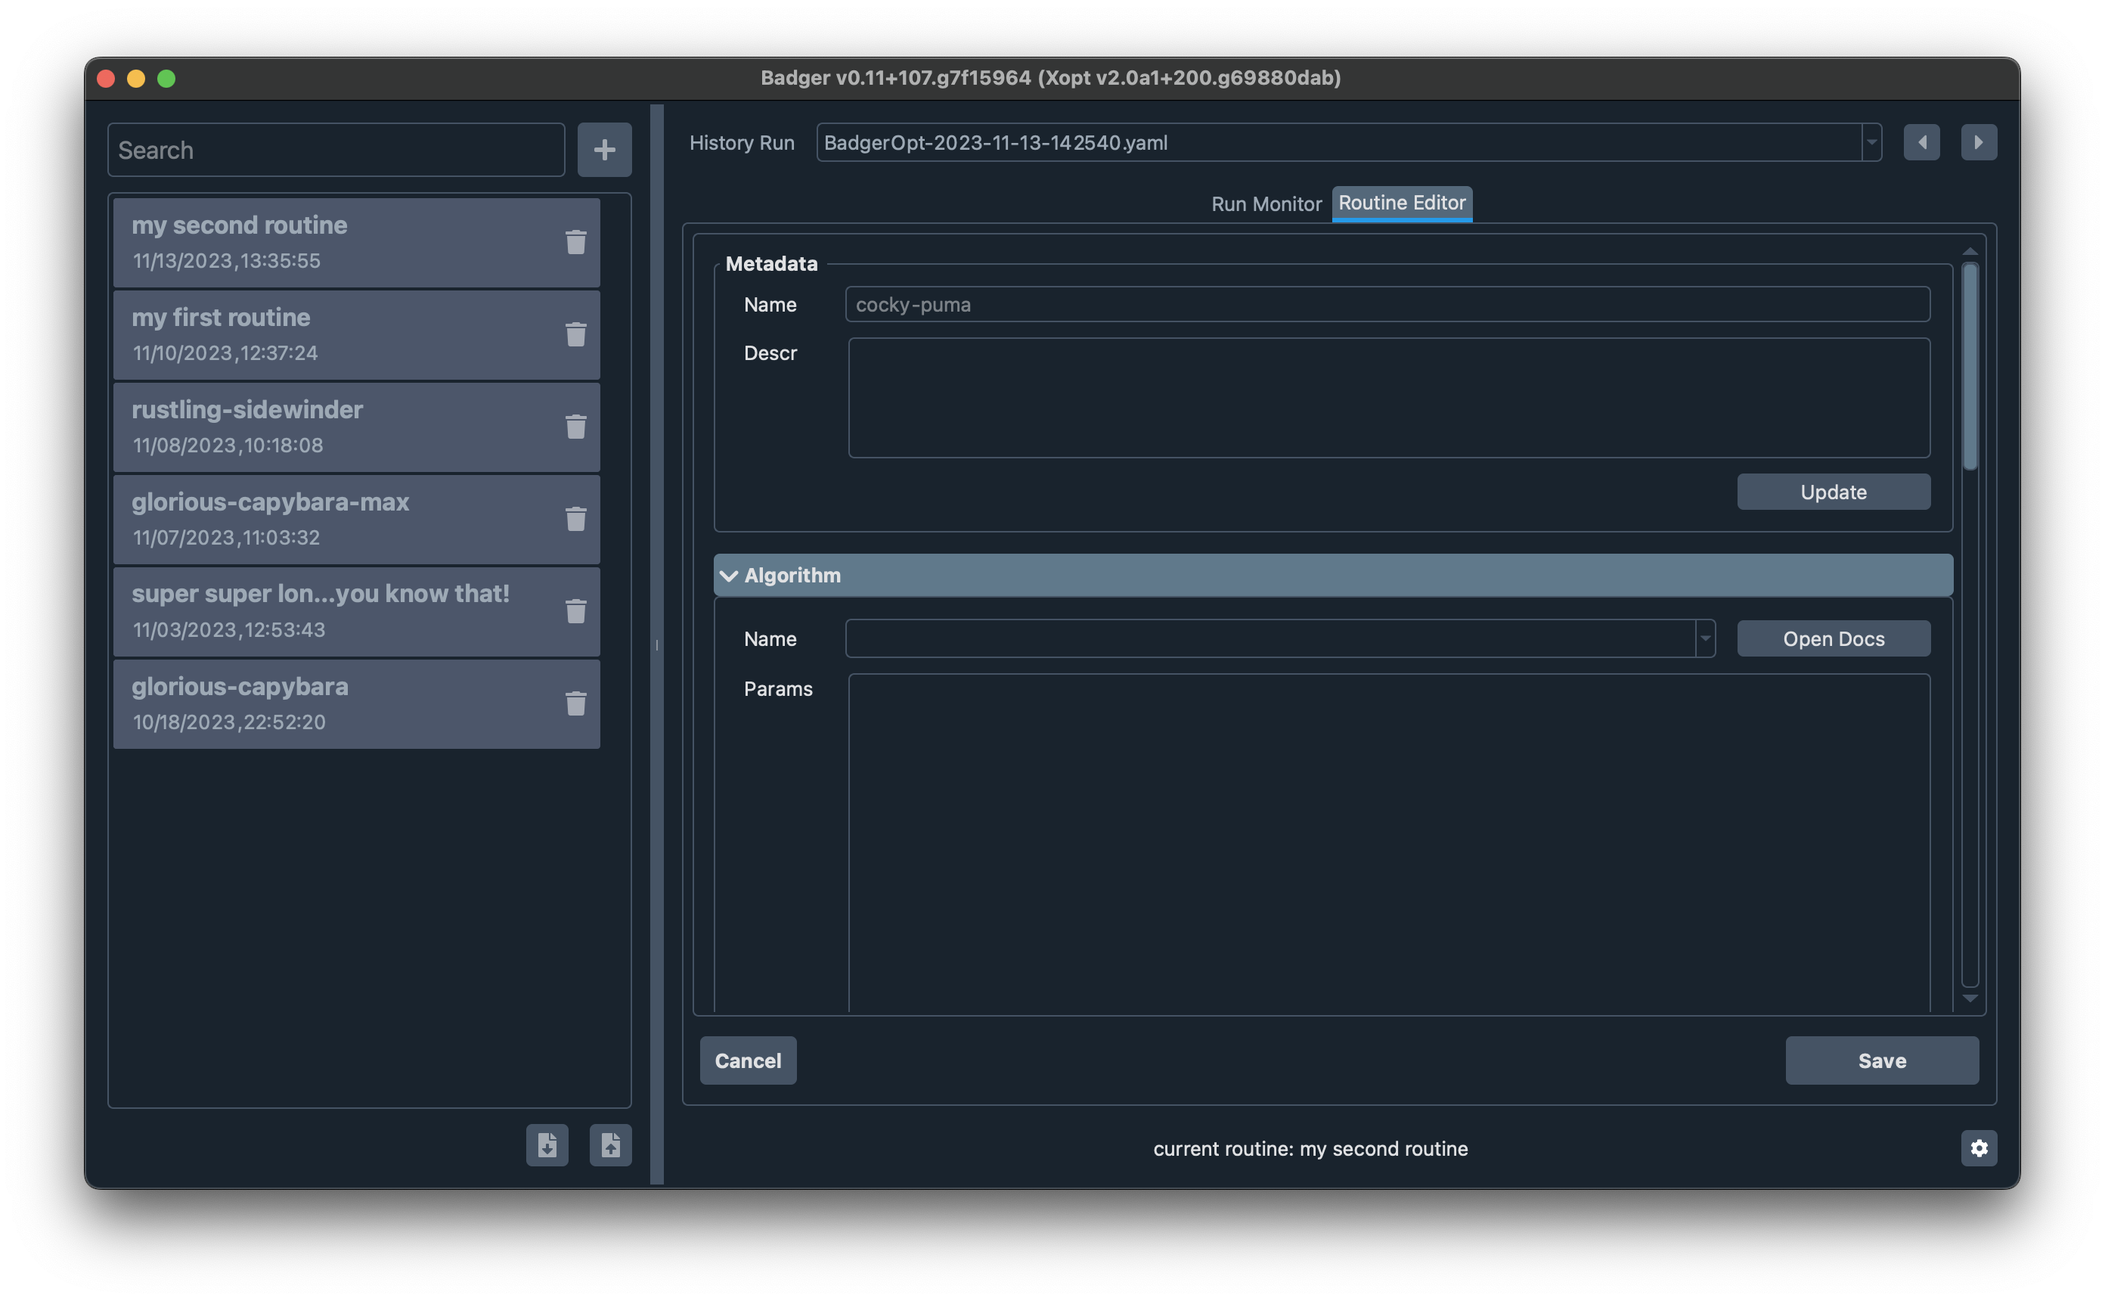Delete the 'my second routine' entry
The width and height of the screenshot is (2105, 1301).
(x=576, y=242)
